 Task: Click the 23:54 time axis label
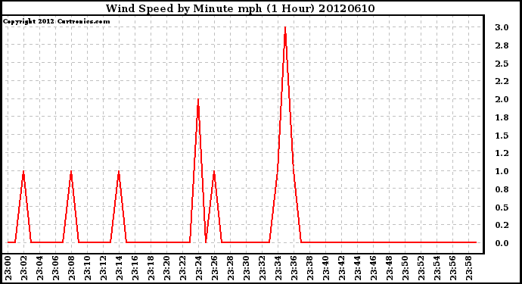[437, 268]
